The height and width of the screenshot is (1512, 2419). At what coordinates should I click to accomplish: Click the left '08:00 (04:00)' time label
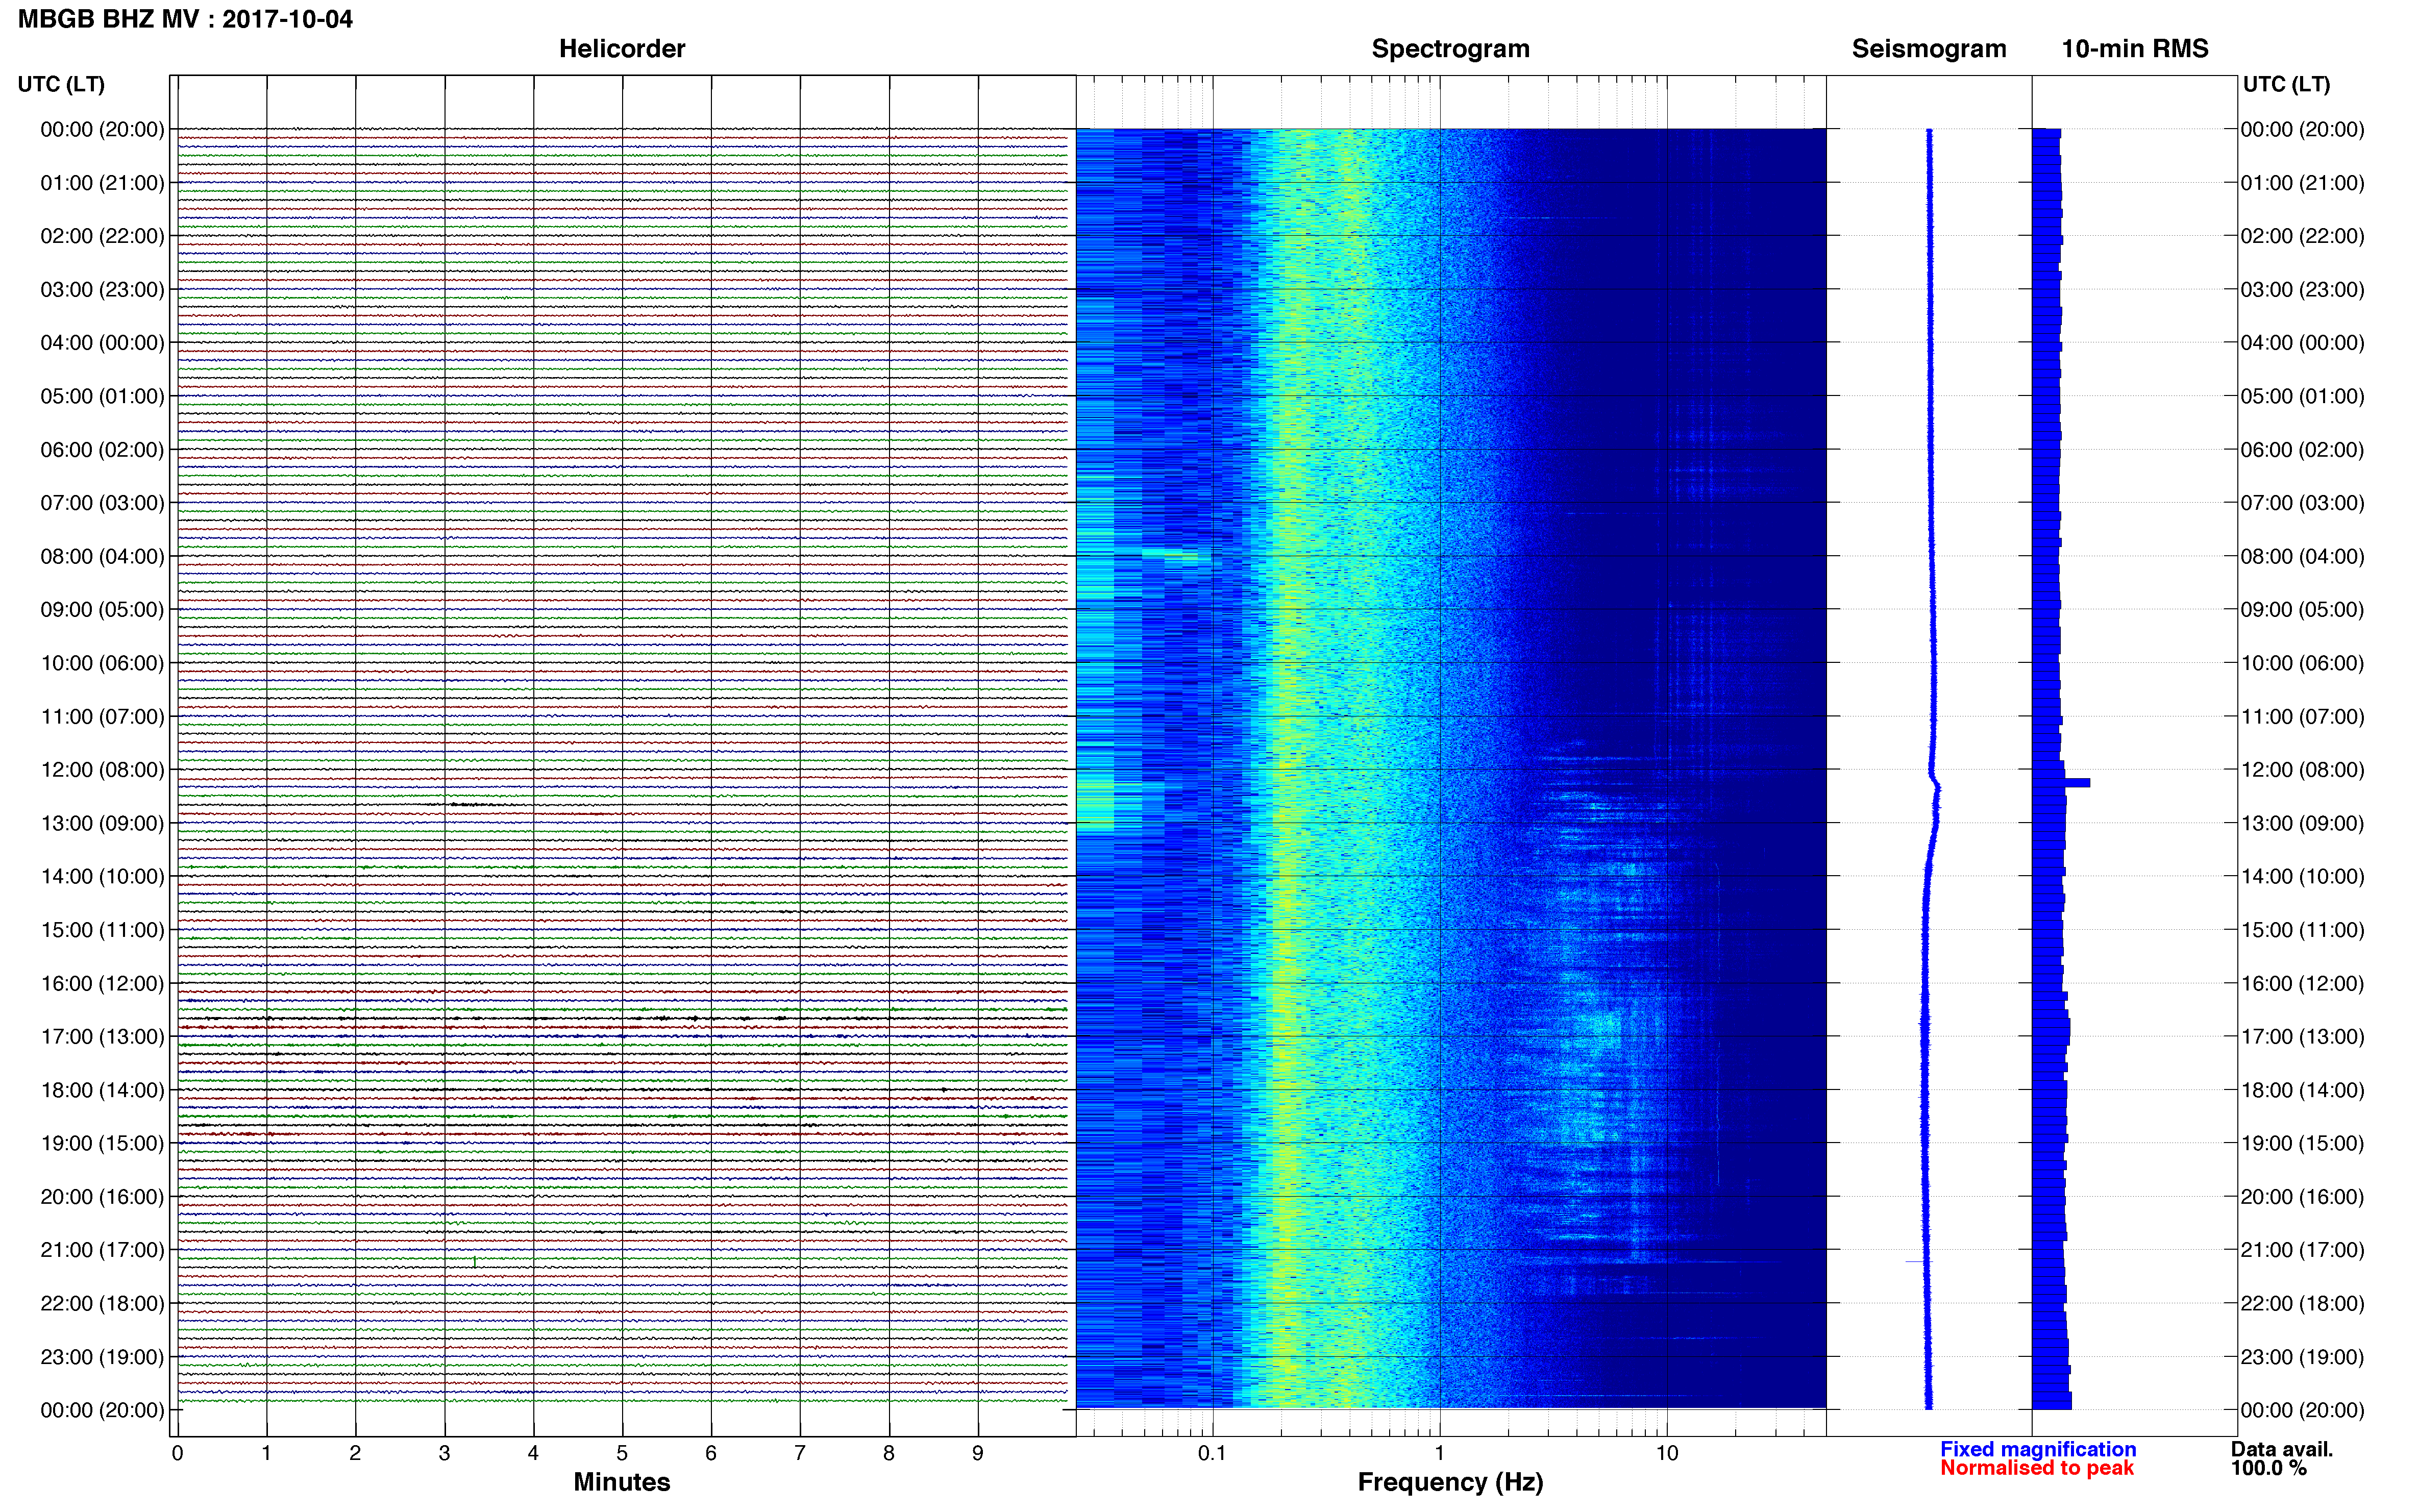coord(102,556)
